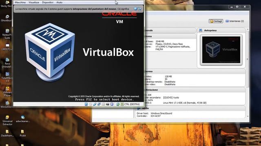
Task: Open the Dispositivi menu
Action: pyautogui.click(x=48, y=2)
